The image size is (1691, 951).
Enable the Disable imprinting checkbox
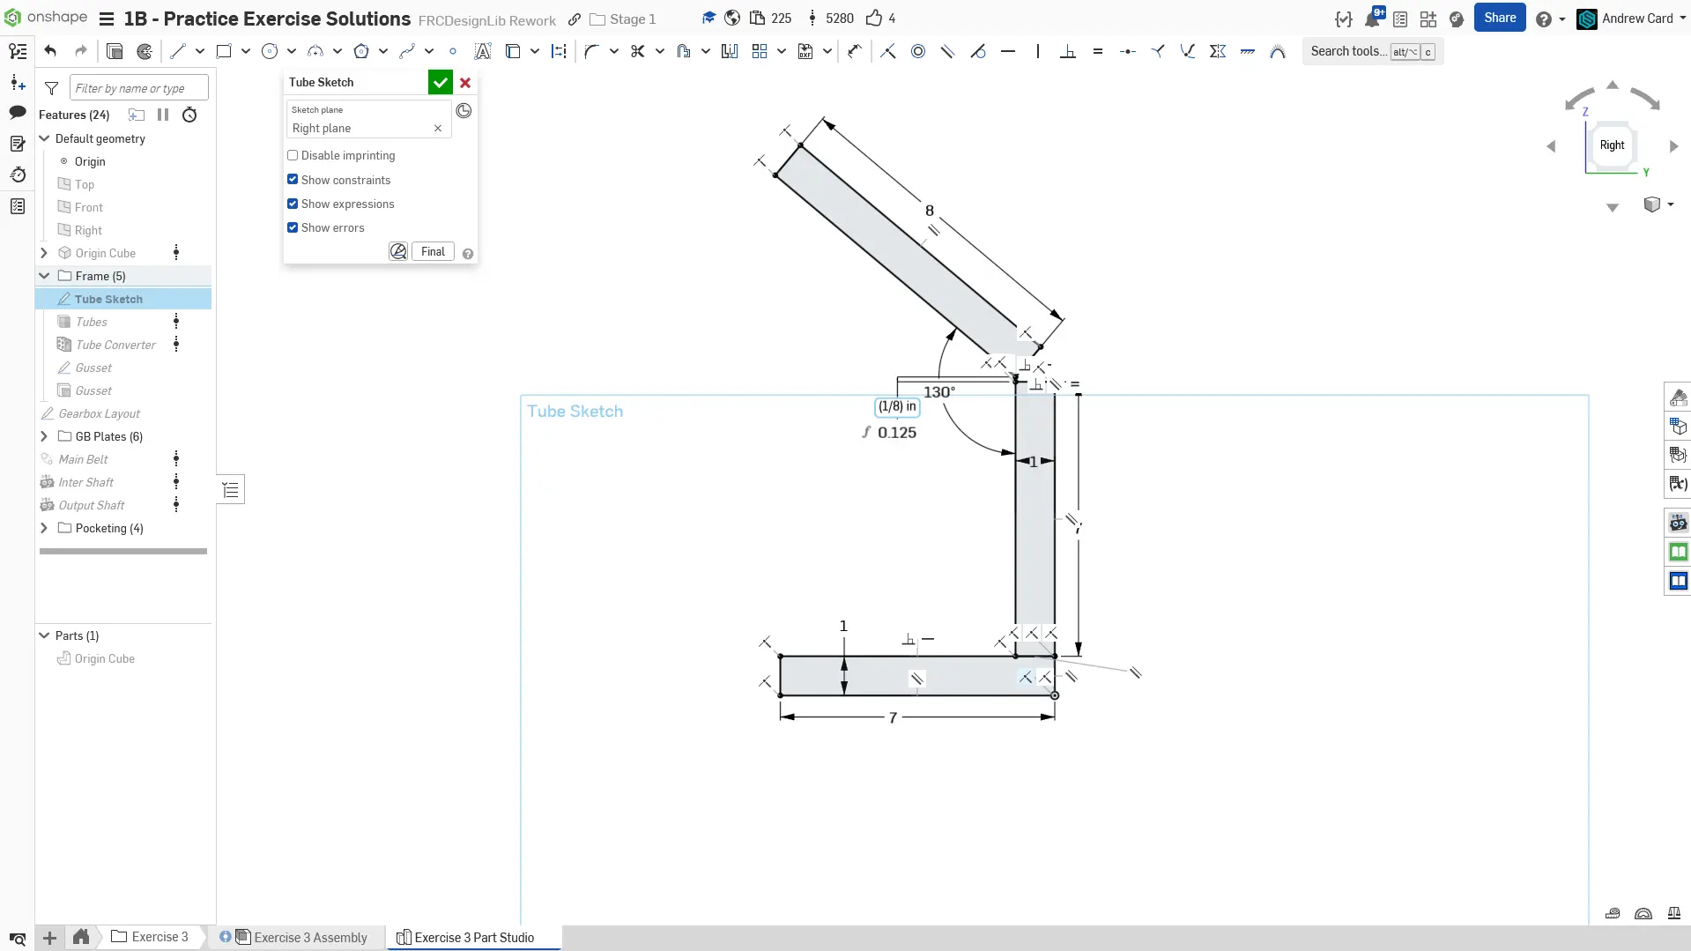tap(293, 155)
